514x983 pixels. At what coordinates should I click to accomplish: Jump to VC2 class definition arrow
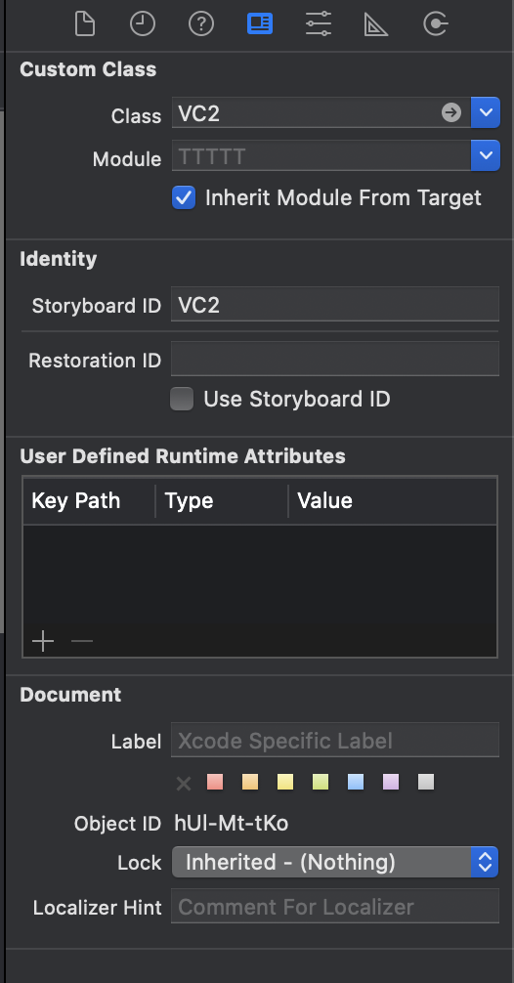pyautogui.click(x=451, y=112)
